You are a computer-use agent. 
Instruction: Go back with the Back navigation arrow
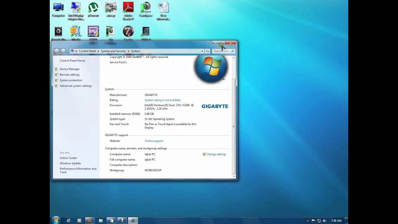(56, 51)
